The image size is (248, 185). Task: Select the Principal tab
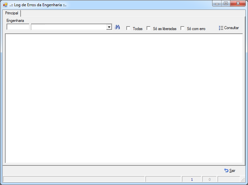(11, 13)
